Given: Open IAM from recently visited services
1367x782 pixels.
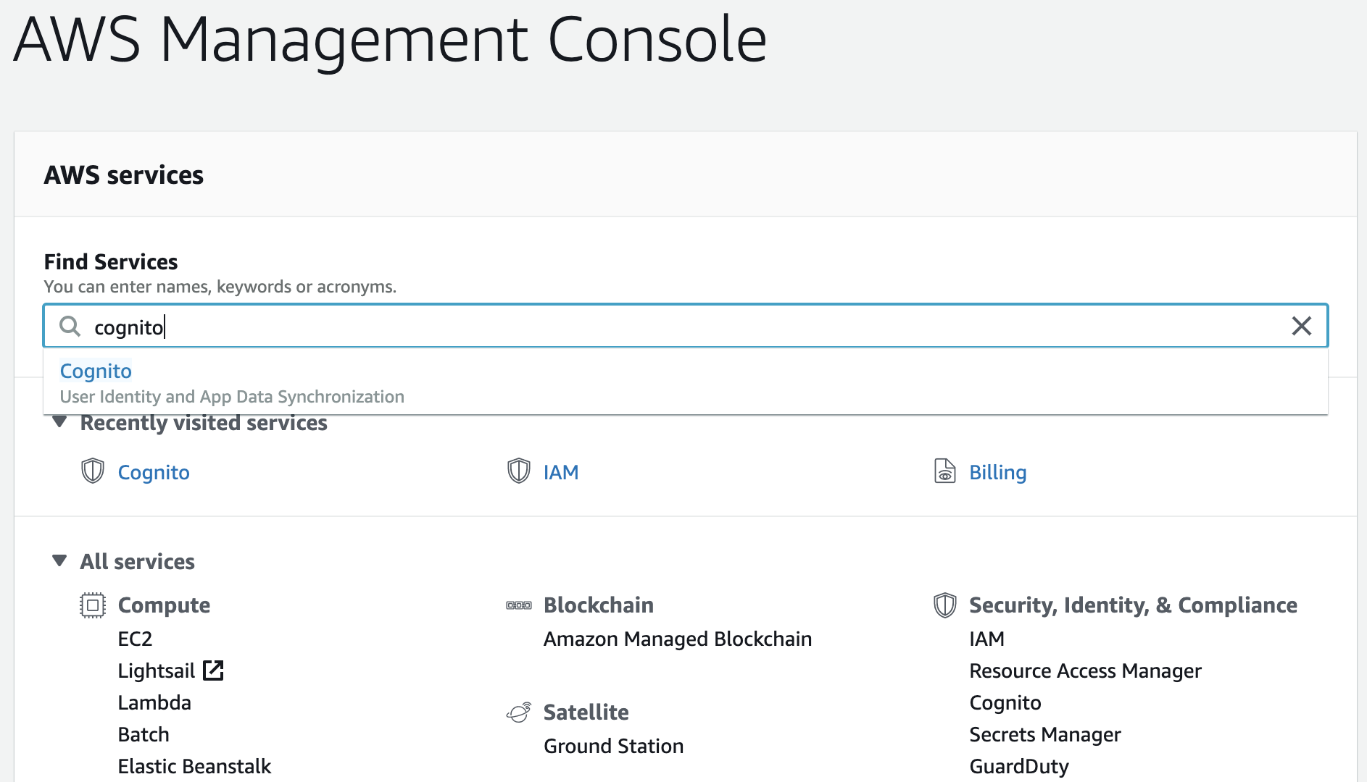Looking at the screenshot, I should [561, 472].
